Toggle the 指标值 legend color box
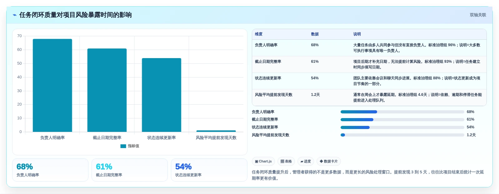The height and width of the screenshot is (194, 499). [x=123, y=146]
